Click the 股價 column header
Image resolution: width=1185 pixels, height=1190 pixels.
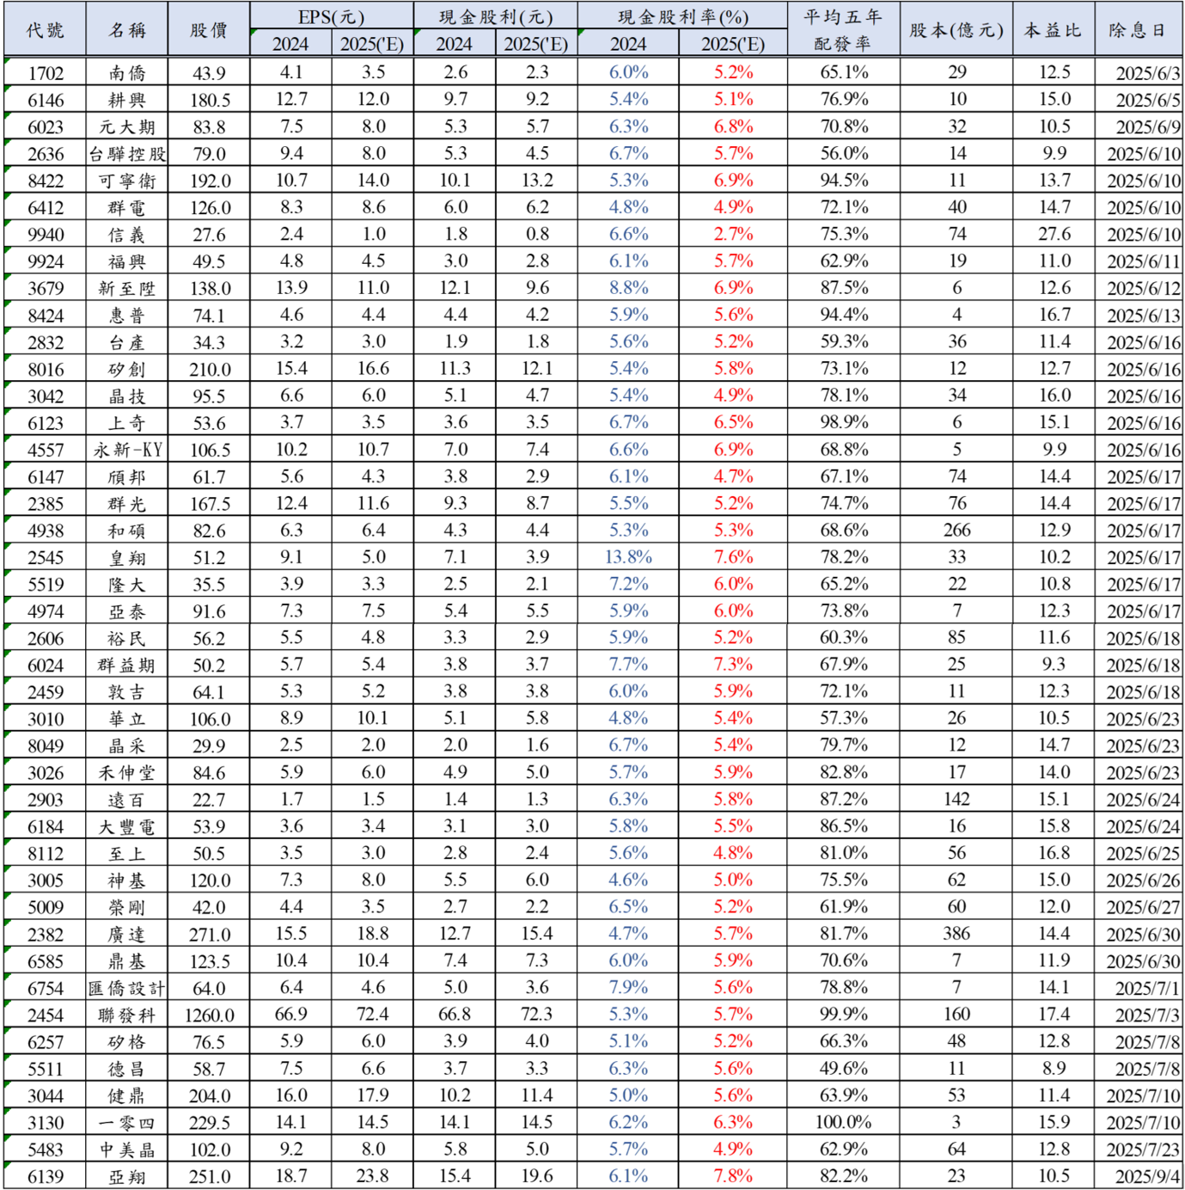[209, 30]
